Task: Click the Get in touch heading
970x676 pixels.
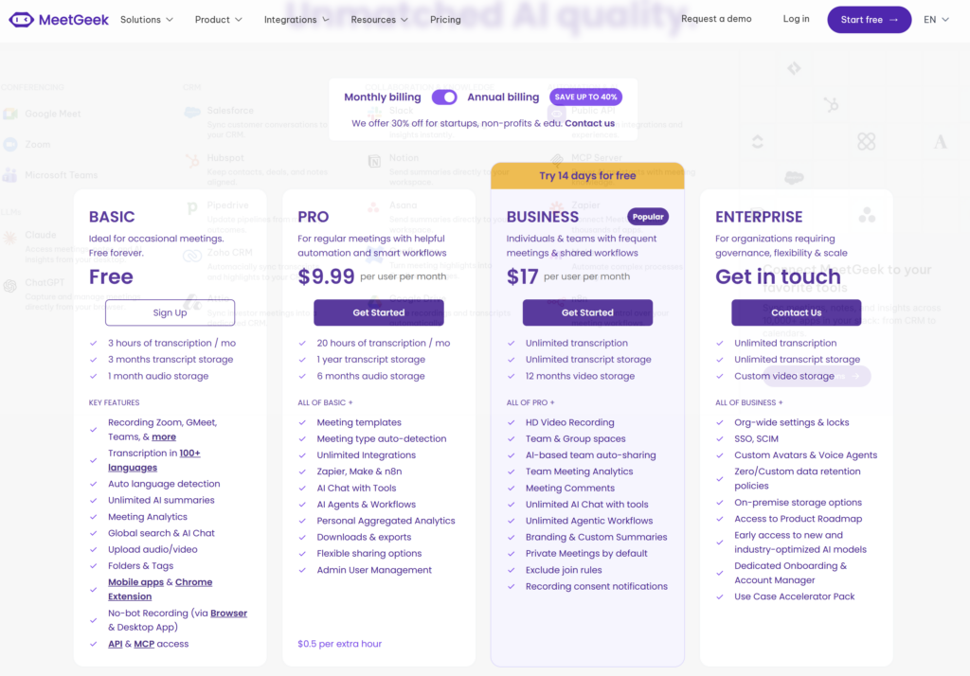Action: point(779,276)
